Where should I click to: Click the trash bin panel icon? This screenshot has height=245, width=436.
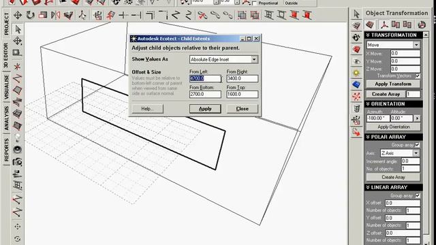356,108
